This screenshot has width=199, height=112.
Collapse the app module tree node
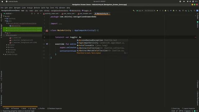pos(4,16)
